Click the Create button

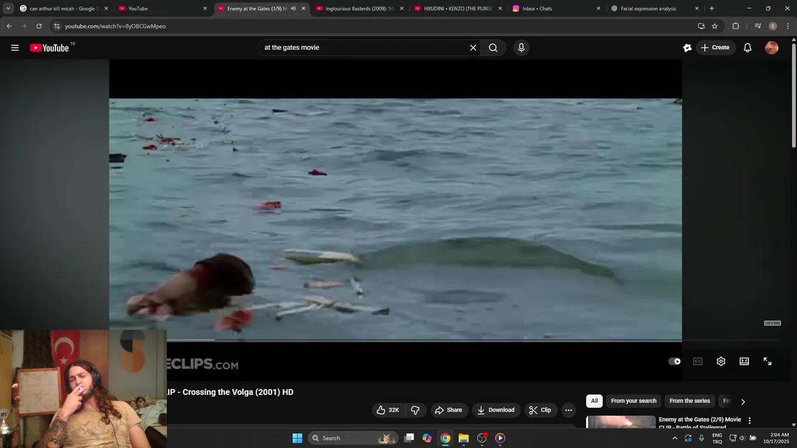pyautogui.click(x=715, y=48)
